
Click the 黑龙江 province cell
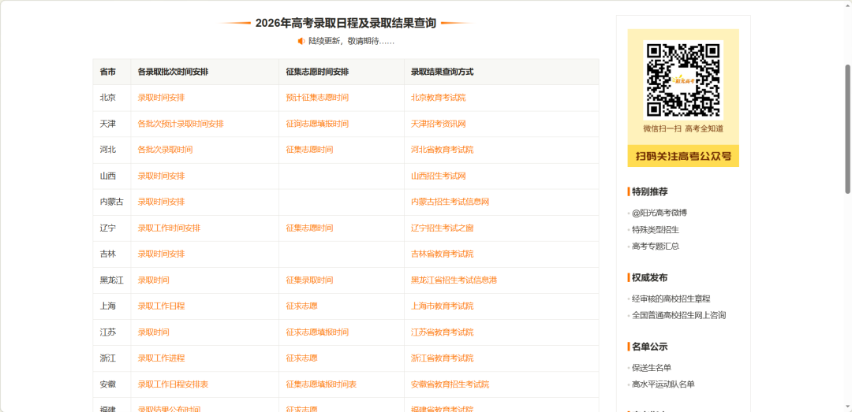pos(112,280)
